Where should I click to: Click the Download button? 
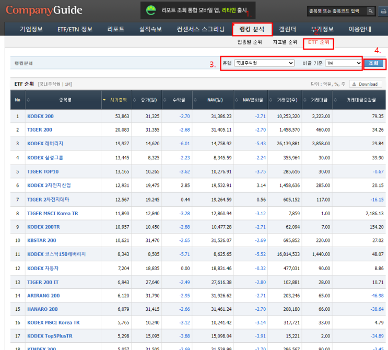(366, 84)
